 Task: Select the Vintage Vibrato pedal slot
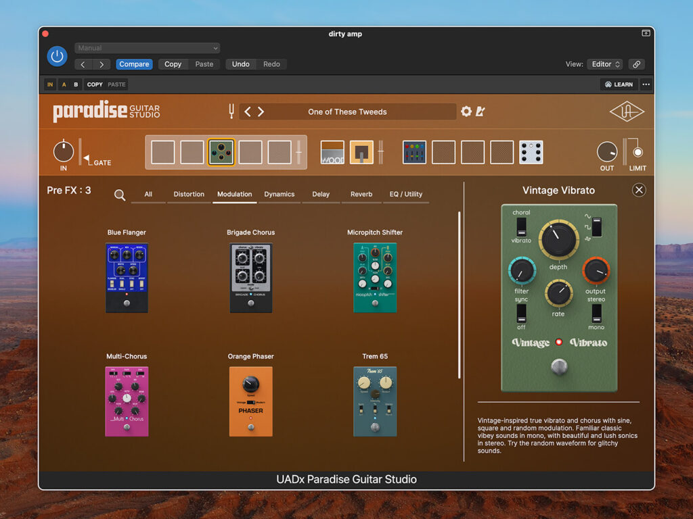[x=221, y=152]
